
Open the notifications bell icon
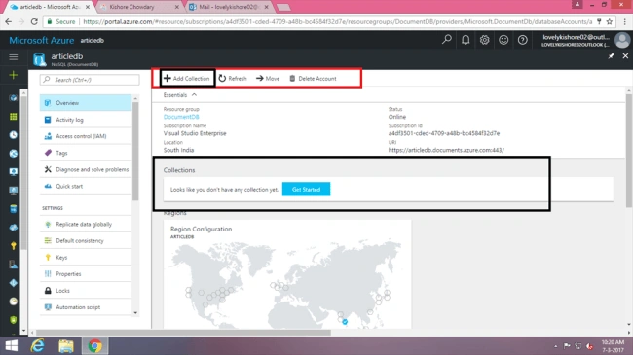[465, 40]
